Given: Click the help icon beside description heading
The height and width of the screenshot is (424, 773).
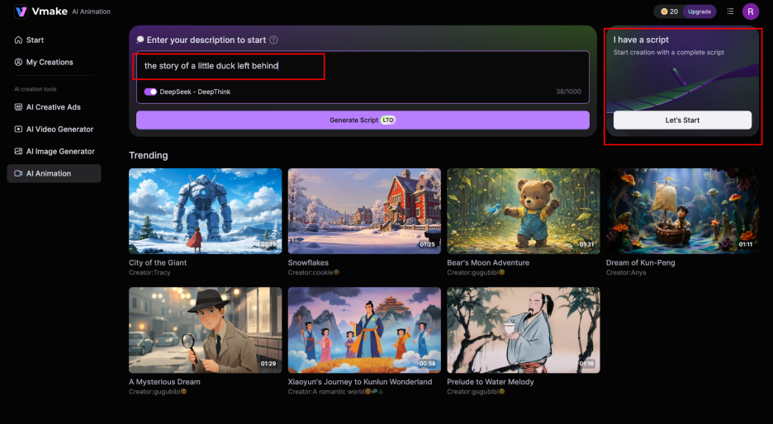Looking at the screenshot, I should pos(273,40).
